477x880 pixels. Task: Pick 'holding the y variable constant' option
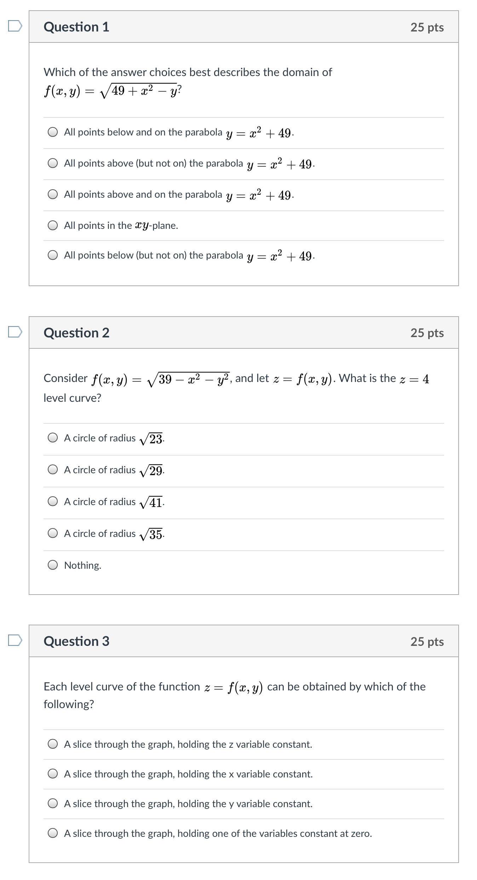[x=53, y=804]
